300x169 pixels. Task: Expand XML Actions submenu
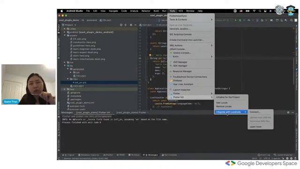tap(191, 46)
